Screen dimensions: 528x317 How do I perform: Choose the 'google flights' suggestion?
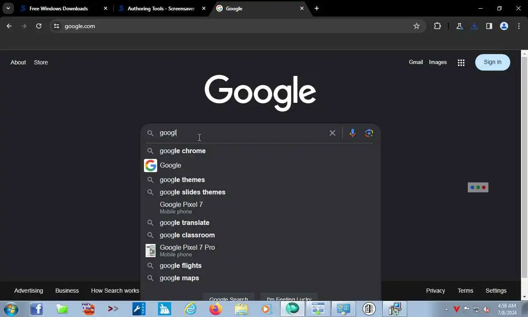tap(260, 265)
